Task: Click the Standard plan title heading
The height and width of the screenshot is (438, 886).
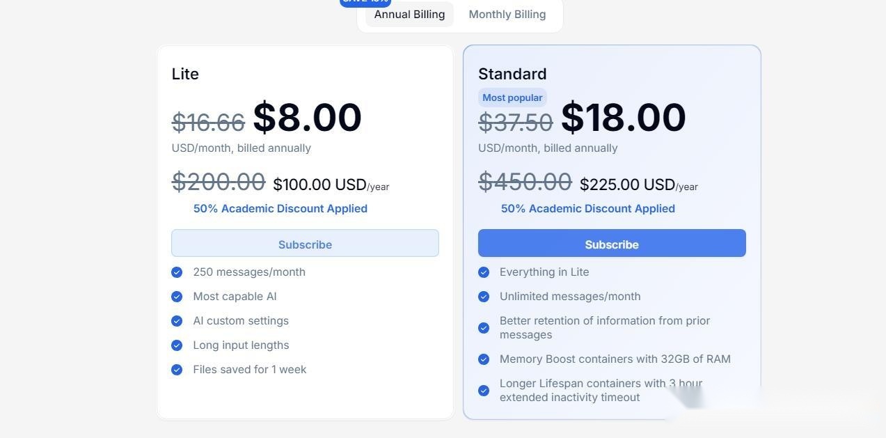Action: [512, 74]
